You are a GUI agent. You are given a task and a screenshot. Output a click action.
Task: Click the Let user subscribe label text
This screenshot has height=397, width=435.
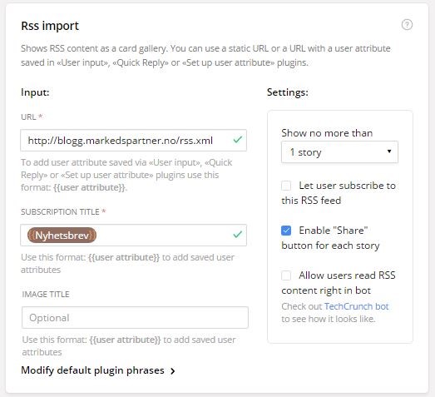tap(339, 193)
